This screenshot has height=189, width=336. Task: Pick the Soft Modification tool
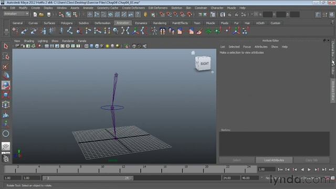(x=6, y=114)
